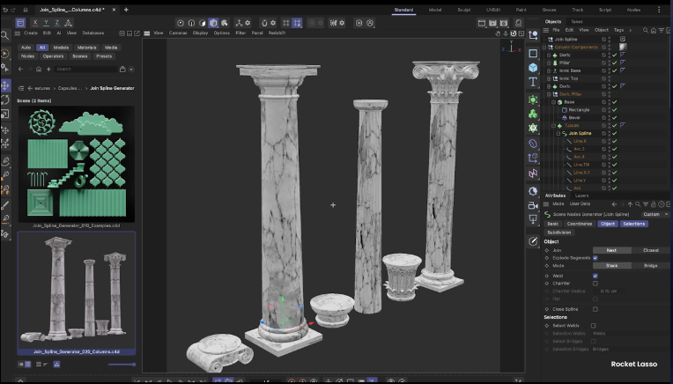The image size is (673, 384).
Task: Select the Move tool in left toolbar
Action: (6, 85)
